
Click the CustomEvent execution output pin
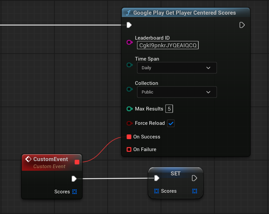[74, 179]
